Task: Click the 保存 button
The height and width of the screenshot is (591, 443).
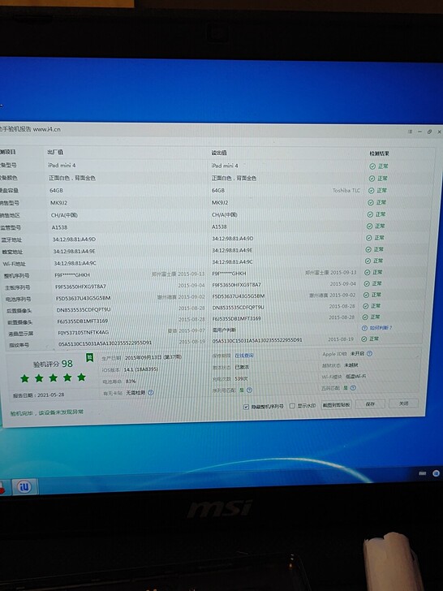Action: pyautogui.click(x=370, y=403)
